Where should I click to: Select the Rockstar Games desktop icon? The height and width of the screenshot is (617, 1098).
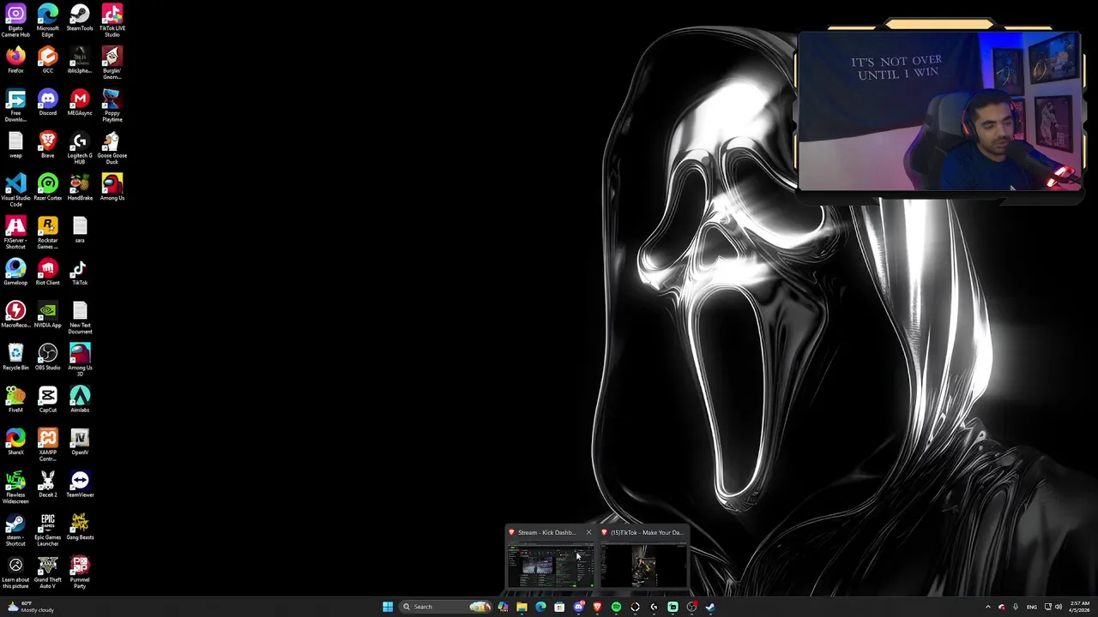tap(47, 232)
